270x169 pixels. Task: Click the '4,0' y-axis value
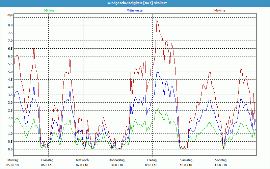(x=10, y=87)
